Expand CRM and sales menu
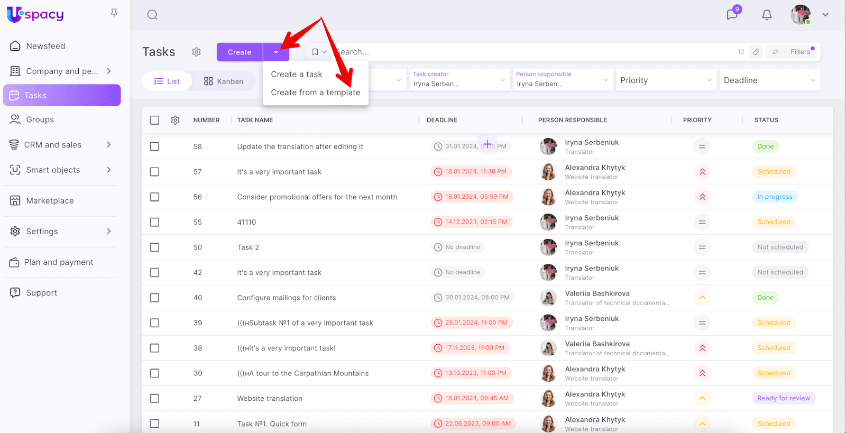The image size is (846, 433). [108, 145]
